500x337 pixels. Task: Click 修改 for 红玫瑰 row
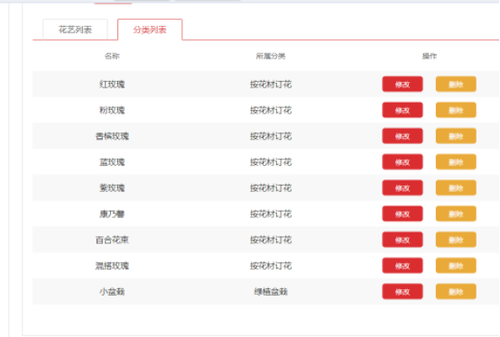[403, 84]
